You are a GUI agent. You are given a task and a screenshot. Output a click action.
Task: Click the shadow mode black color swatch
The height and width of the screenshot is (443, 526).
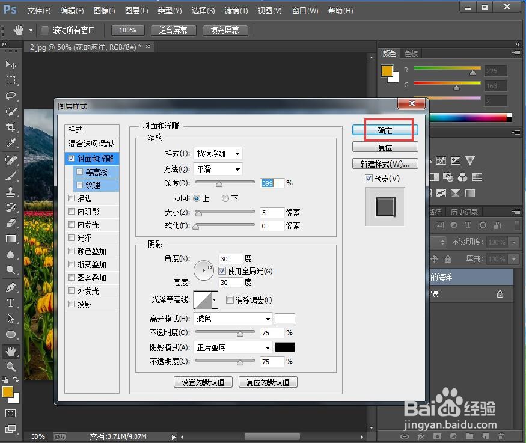pyautogui.click(x=285, y=347)
